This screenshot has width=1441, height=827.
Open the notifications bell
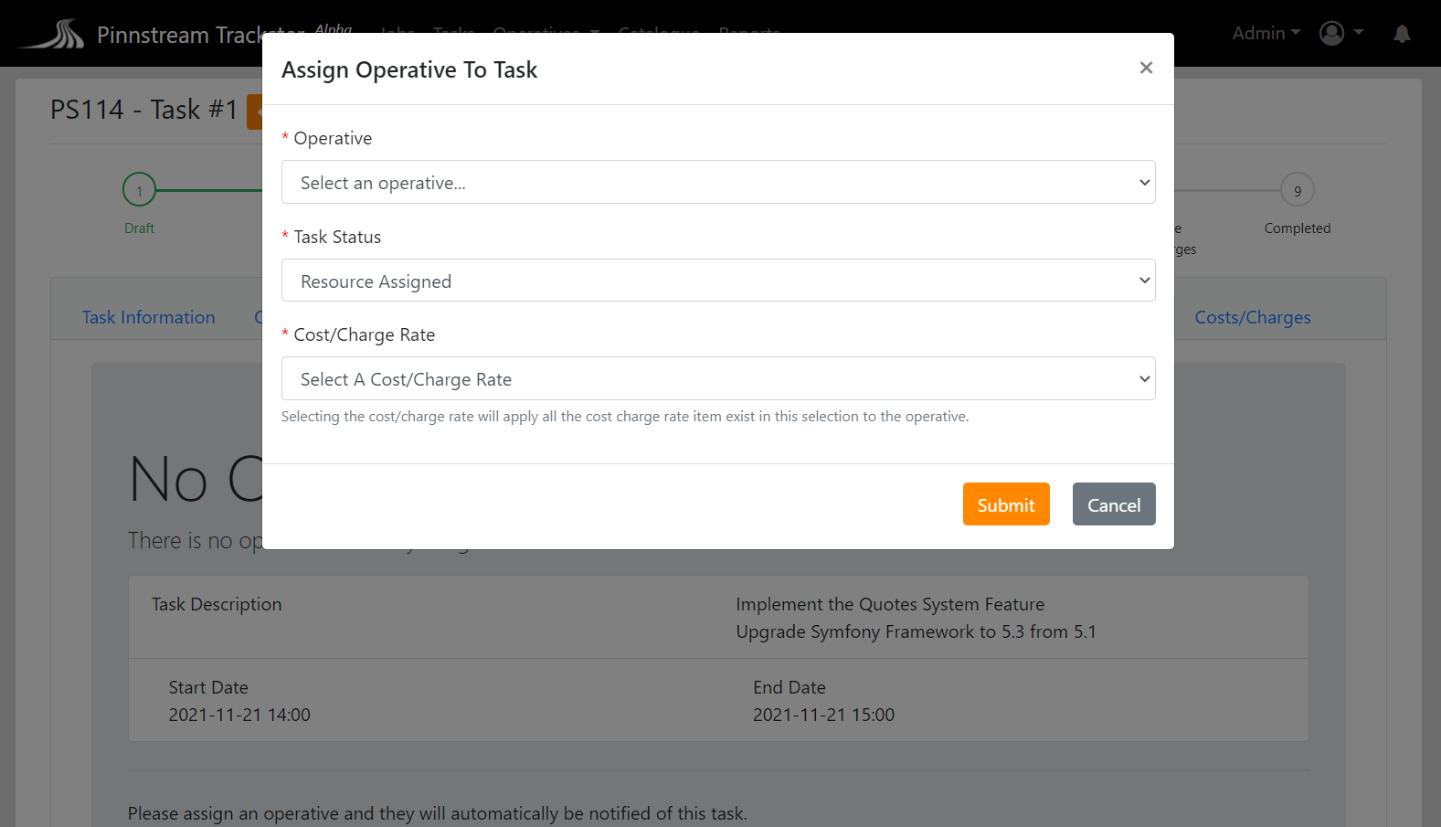coord(1402,34)
